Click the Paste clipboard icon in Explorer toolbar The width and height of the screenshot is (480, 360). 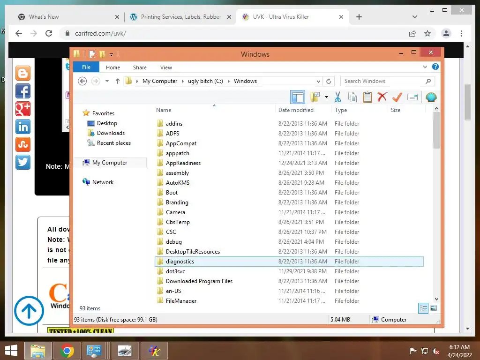tap(367, 97)
